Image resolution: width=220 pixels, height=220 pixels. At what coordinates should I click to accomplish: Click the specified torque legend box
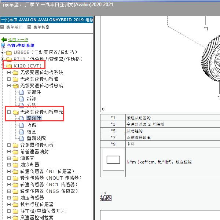click(x=113, y=159)
